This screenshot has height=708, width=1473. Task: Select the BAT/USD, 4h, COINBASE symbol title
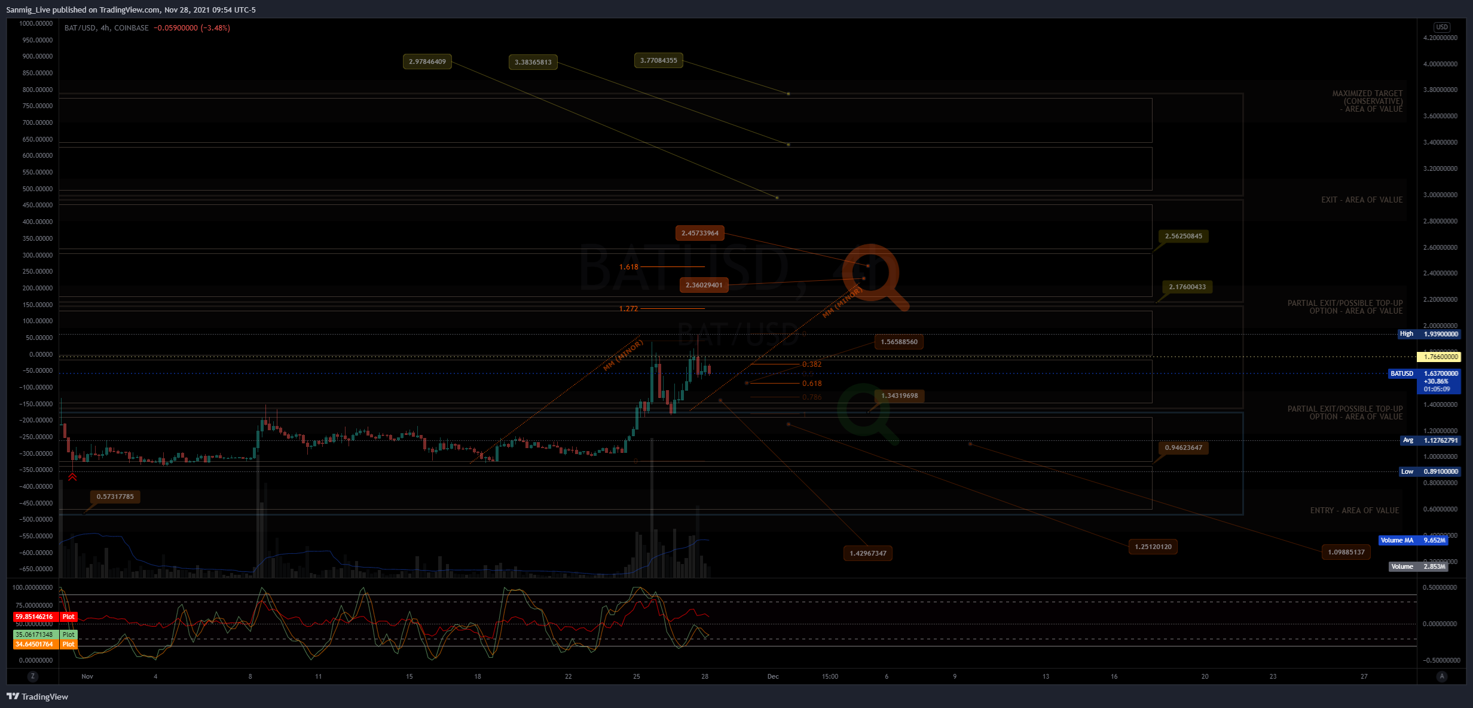tap(106, 28)
